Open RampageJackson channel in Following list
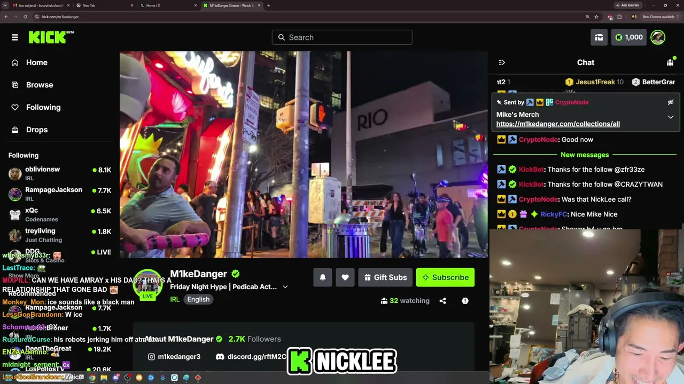 [60, 194]
